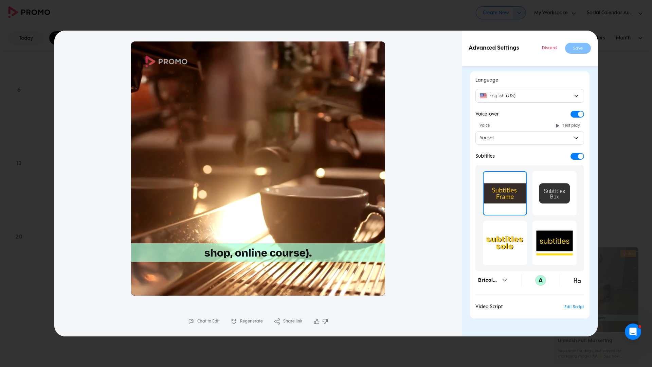Open the support chat bubble
The height and width of the screenshot is (367, 652).
pos(633,331)
